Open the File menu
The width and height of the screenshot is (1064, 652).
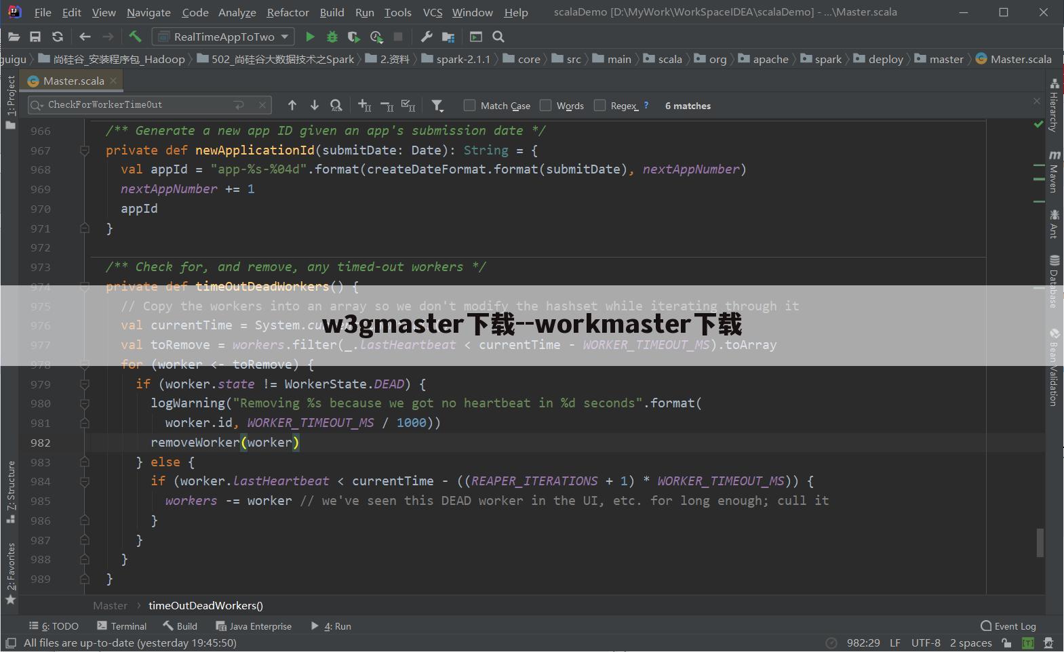[42, 12]
